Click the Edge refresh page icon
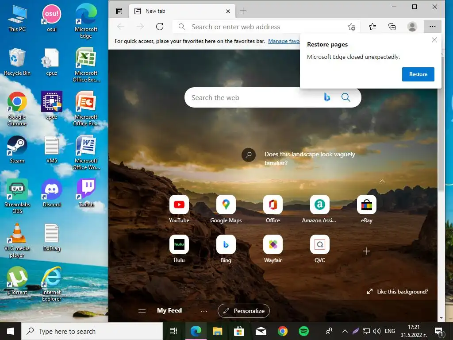Viewport: 453px width, 340px height. tap(160, 27)
